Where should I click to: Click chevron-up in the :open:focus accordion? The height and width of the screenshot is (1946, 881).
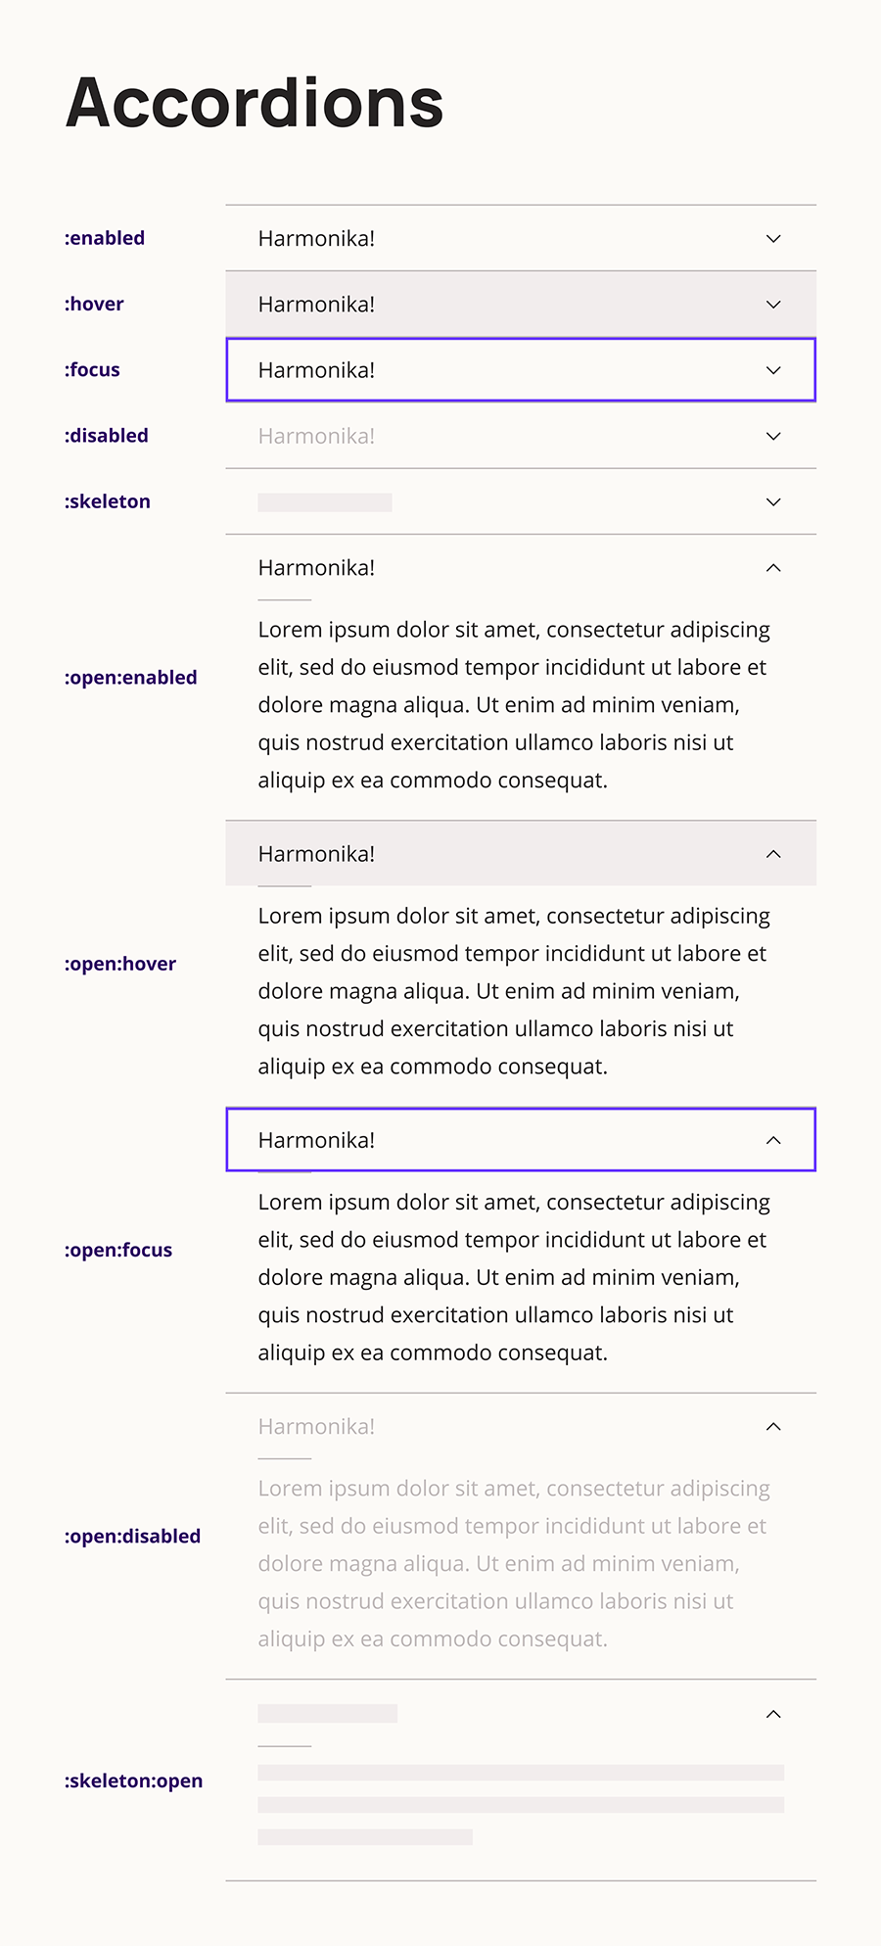(x=773, y=1140)
